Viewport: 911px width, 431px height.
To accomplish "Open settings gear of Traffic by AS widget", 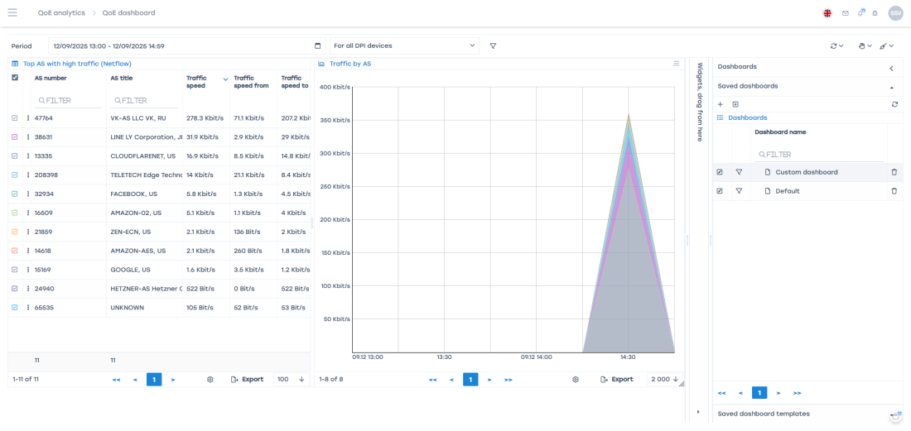I will coord(576,379).
